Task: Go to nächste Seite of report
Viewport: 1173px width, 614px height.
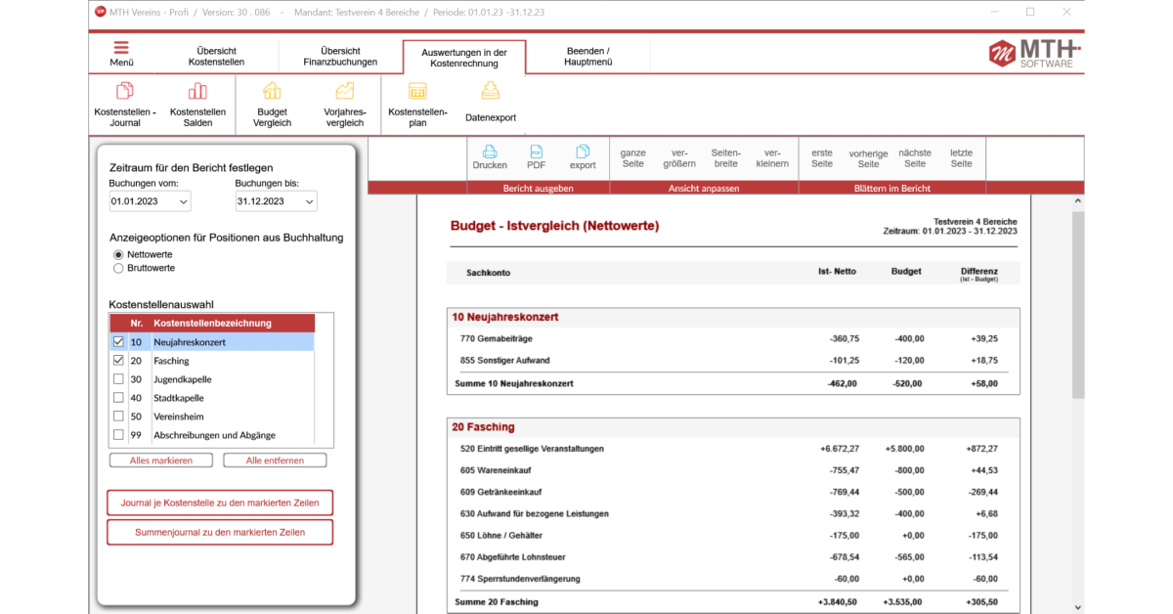Action: tap(915, 158)
